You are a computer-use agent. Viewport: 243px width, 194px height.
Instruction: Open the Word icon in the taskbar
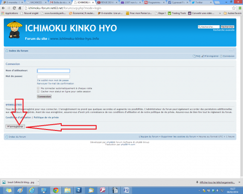pyautogui.click(x=126, y=190)
